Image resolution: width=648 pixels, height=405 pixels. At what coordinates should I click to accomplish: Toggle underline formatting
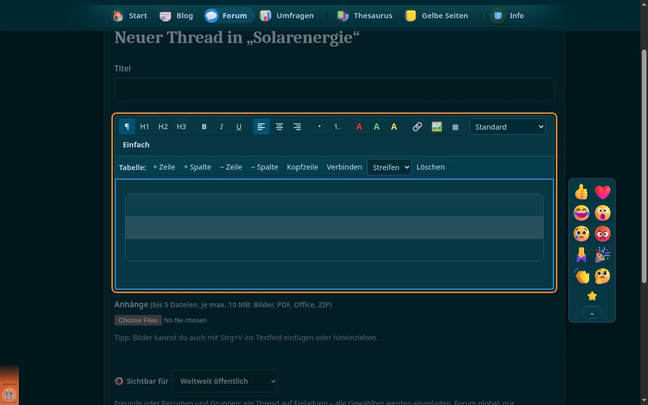[239, 127]
